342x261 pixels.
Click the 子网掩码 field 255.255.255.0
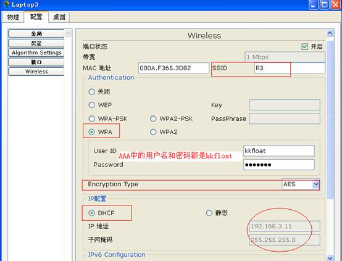coord(285,240)
